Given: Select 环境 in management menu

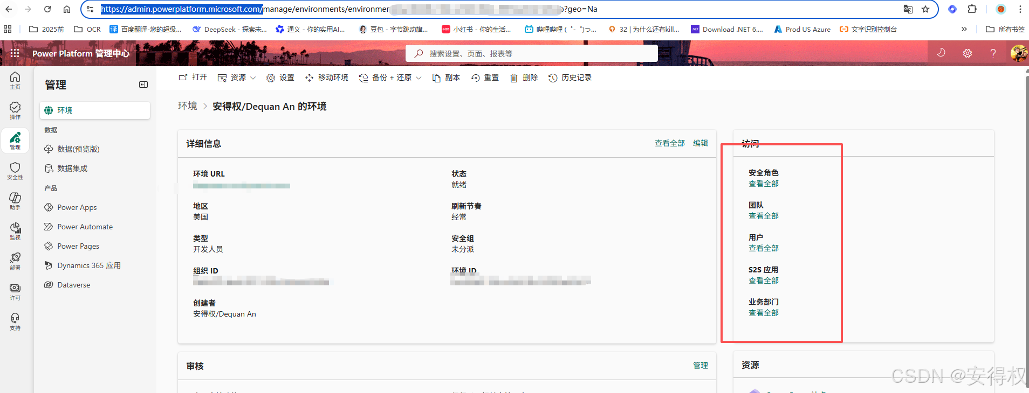Looking at the screenshot, I should click(x=95, y=110).
